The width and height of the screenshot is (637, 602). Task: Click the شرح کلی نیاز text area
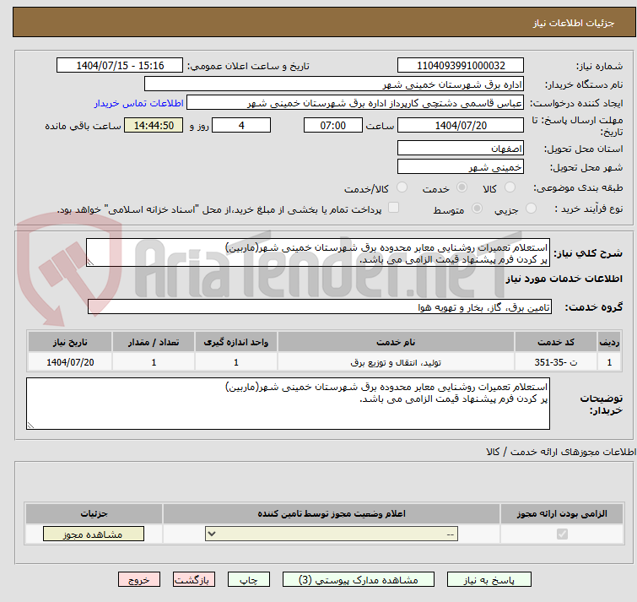(x=318, y=252)
